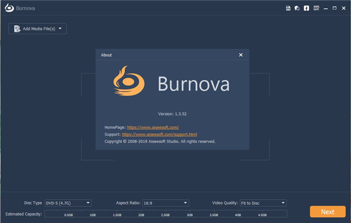Click the Video Quality label
The image size is (351, 223).
pos(225,203)
